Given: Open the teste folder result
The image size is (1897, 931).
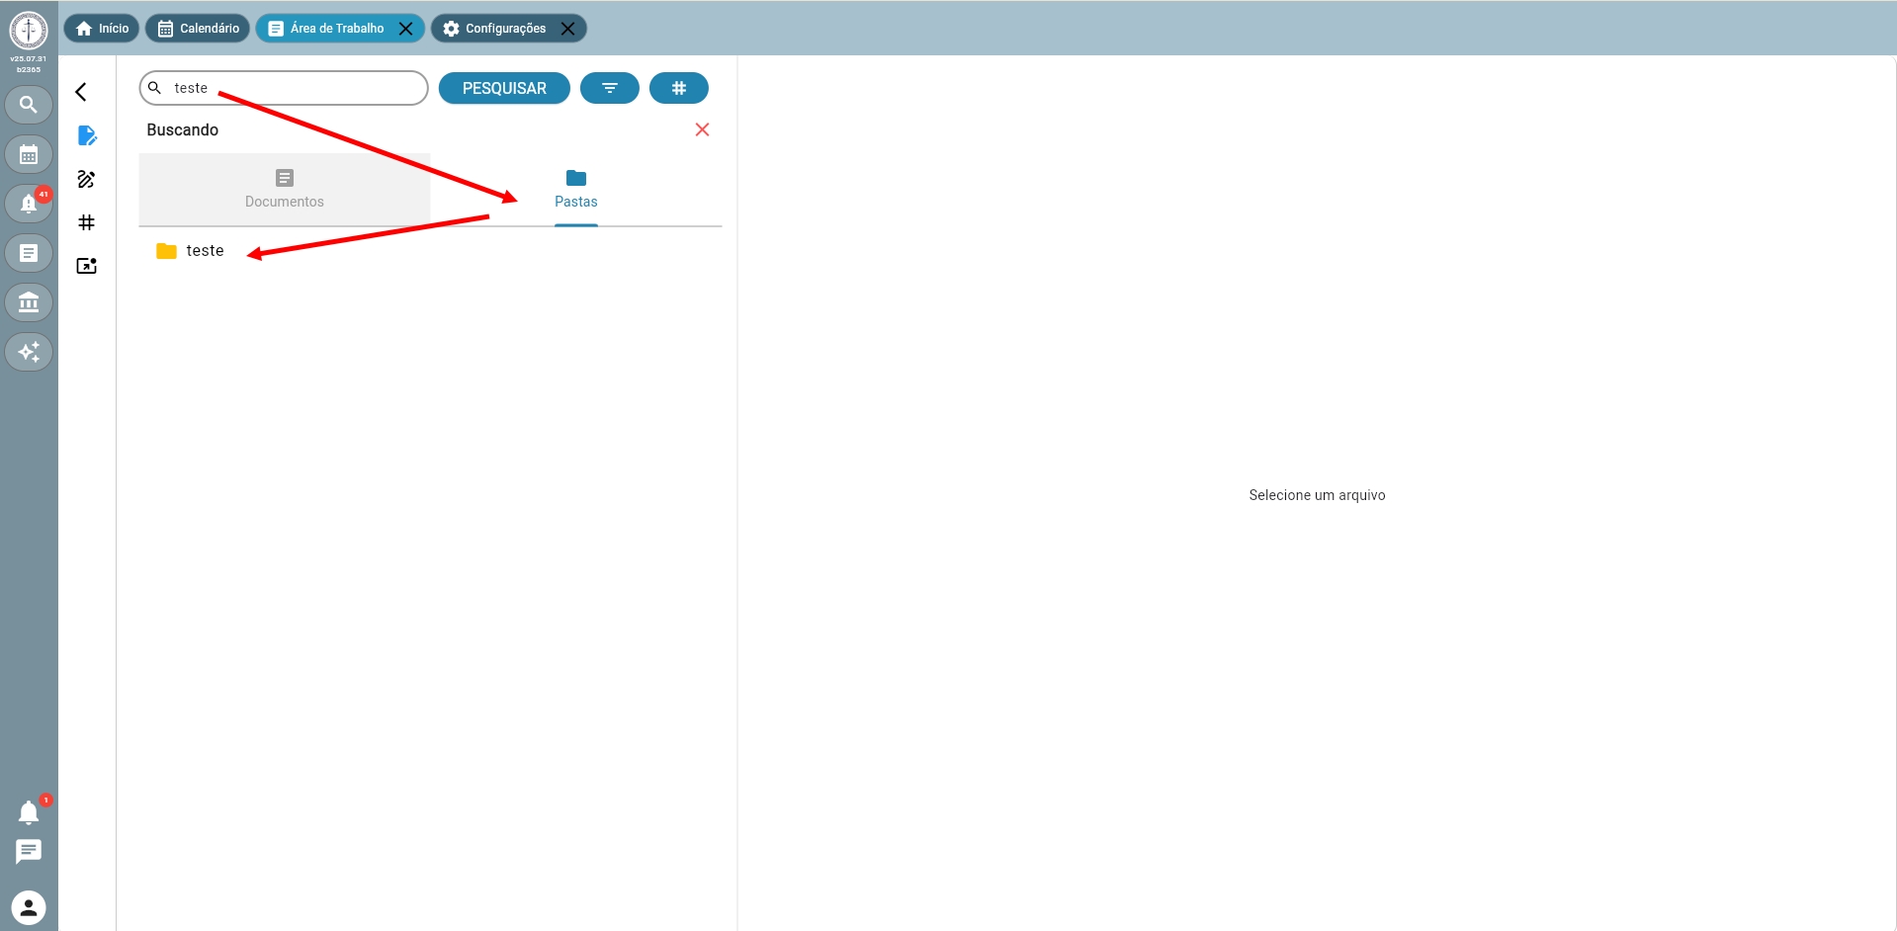Looking at the screenshot, I should (x=205, y=251).
